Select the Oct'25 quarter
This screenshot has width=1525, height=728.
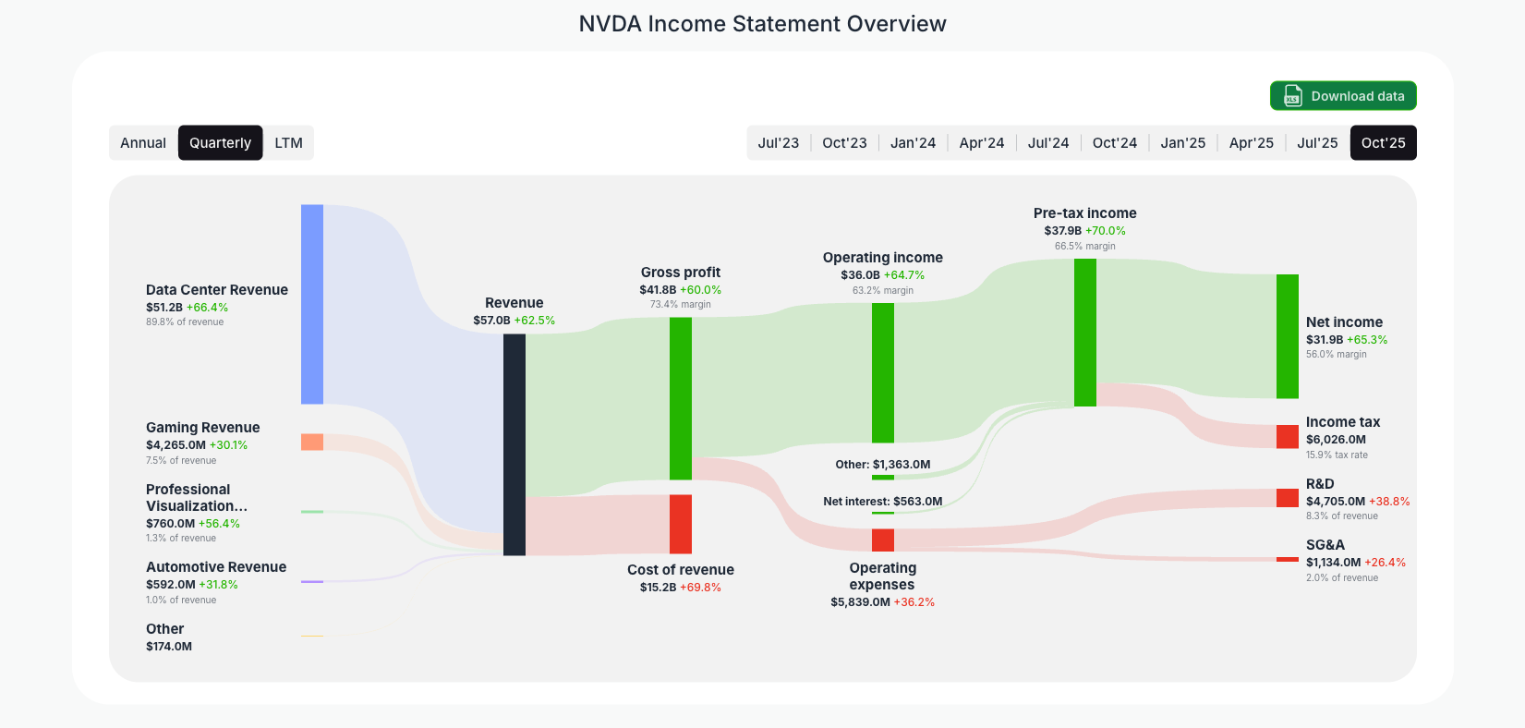coord(1383,143)
